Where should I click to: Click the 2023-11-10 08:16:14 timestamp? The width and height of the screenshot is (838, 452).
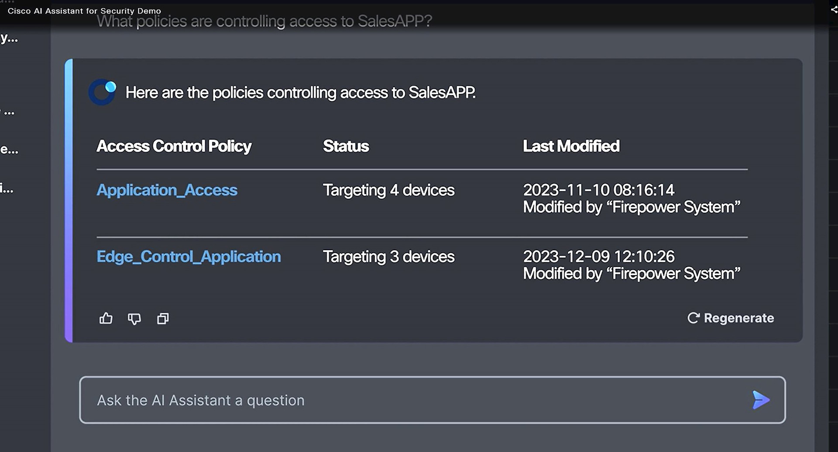point(598,190)
